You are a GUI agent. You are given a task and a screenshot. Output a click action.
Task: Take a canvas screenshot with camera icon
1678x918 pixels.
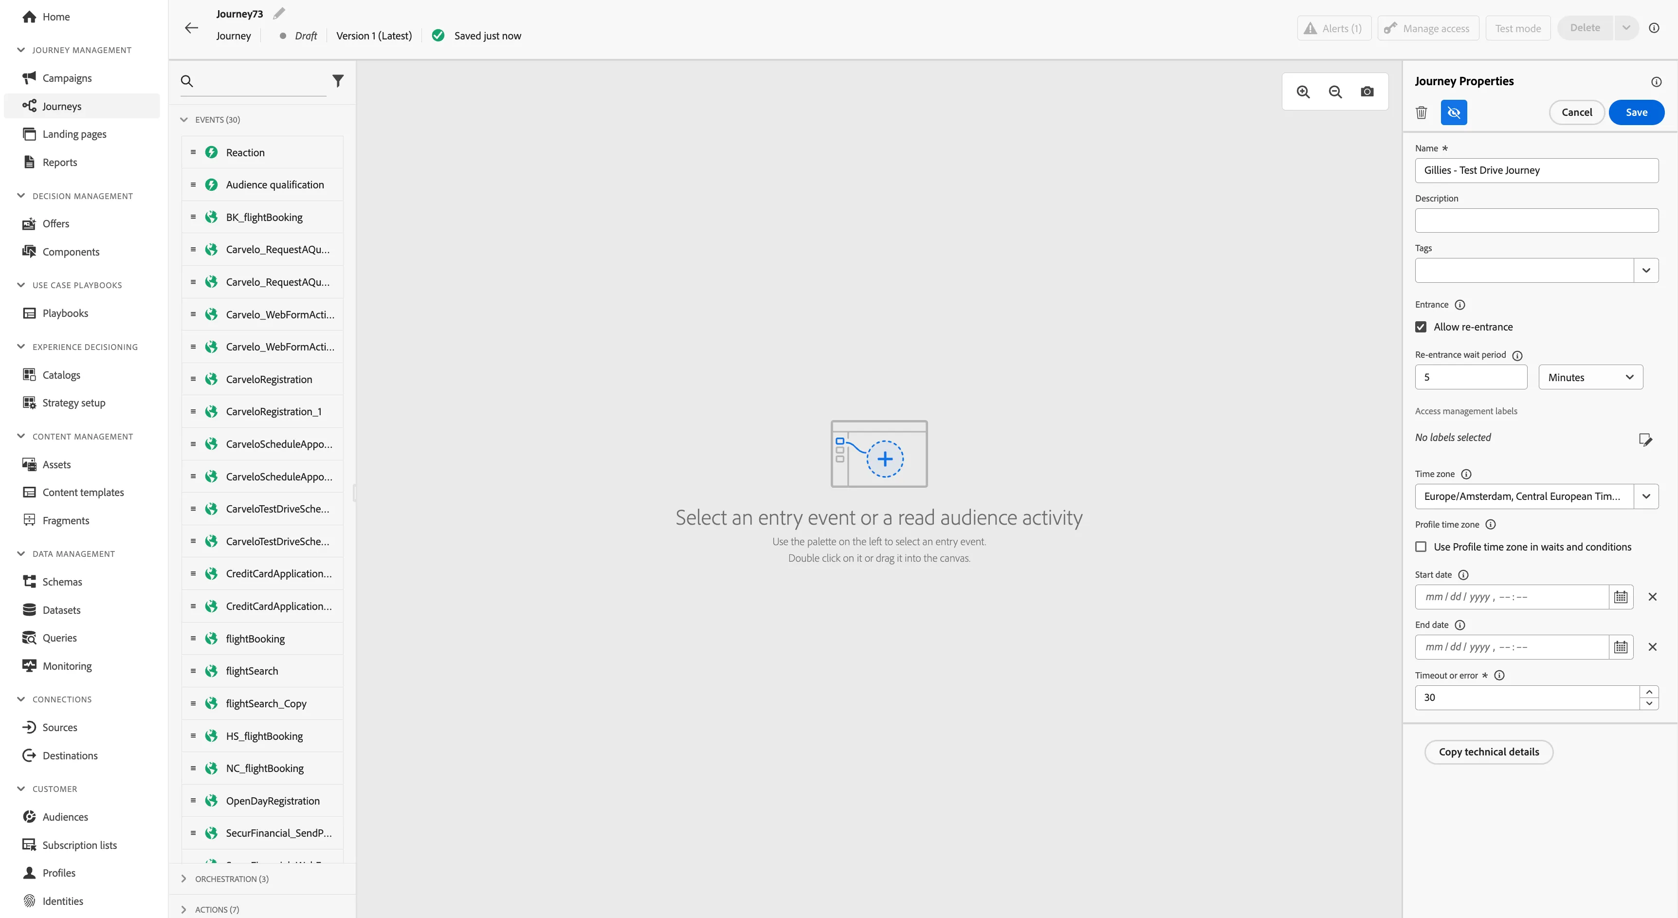(x=1368, y=92)
